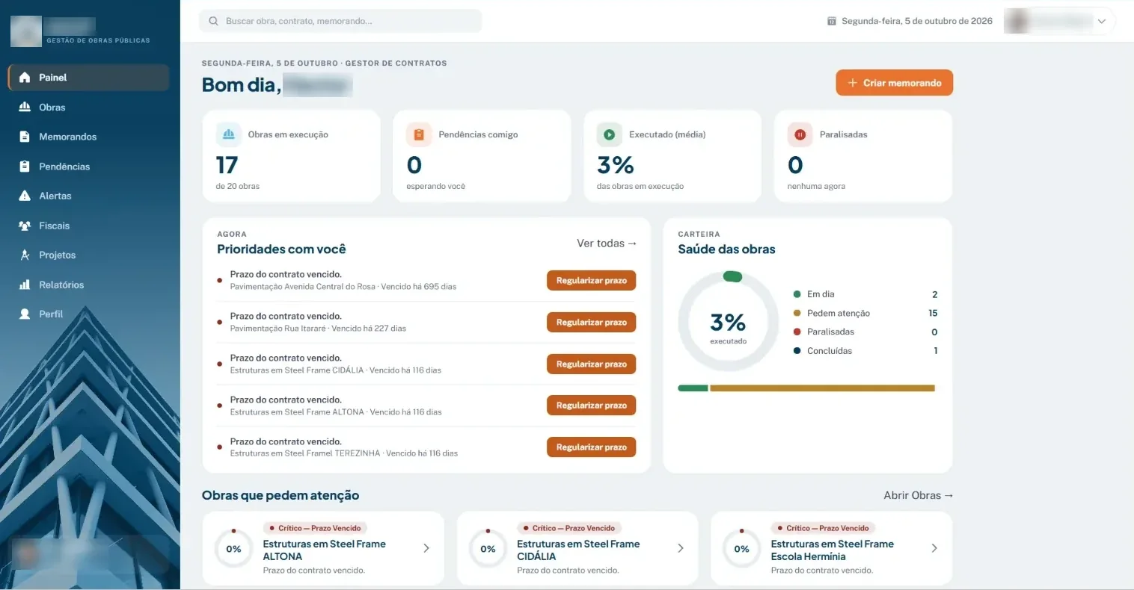Viewport: 1134px width, 590px height.
Task: Click the Crítico — Prazo Vencido badge on ALTONA card
Action: click(x=315, y=528)
